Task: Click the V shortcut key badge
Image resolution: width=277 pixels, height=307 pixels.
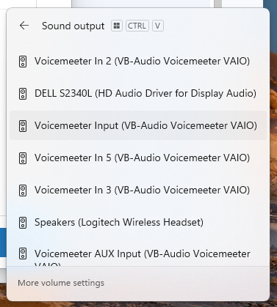Action: pos(158,26)
